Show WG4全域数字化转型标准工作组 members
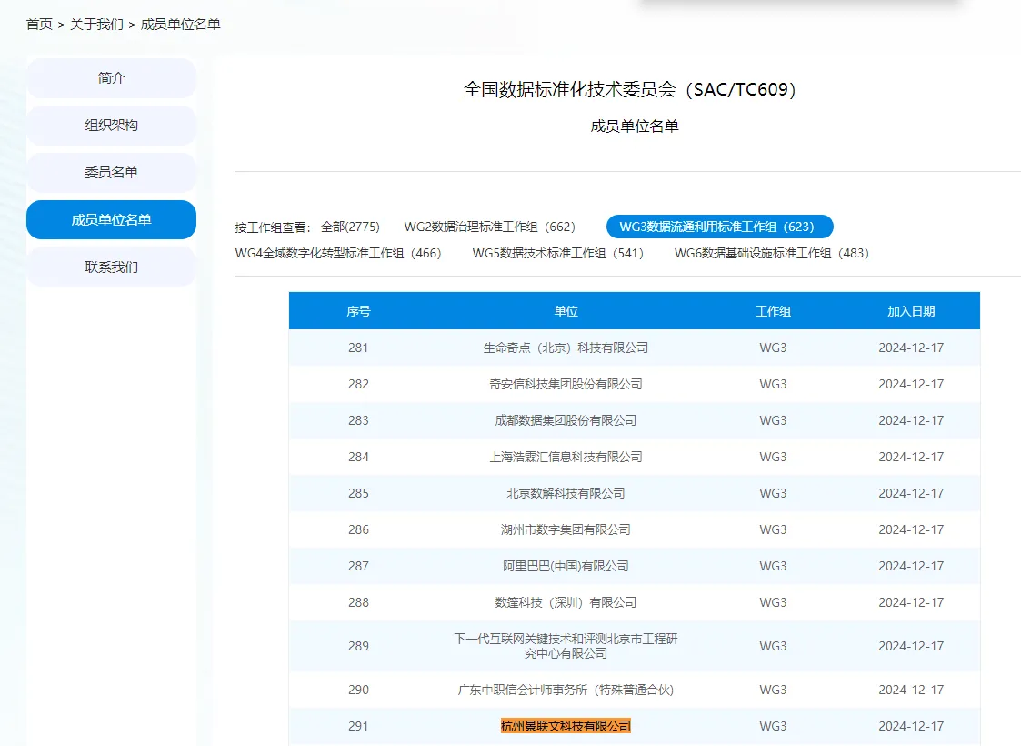Screen dimensions: 1021x746 coord(338,253)
